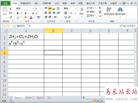Viewport: 138px width, 103px height.
Task: Expand the 插入 insert cells dropdown
Action: 95,8
